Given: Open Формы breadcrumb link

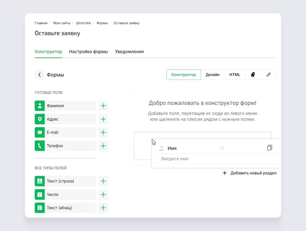Looking at the screenshot, I should click(x=102, y=23).
